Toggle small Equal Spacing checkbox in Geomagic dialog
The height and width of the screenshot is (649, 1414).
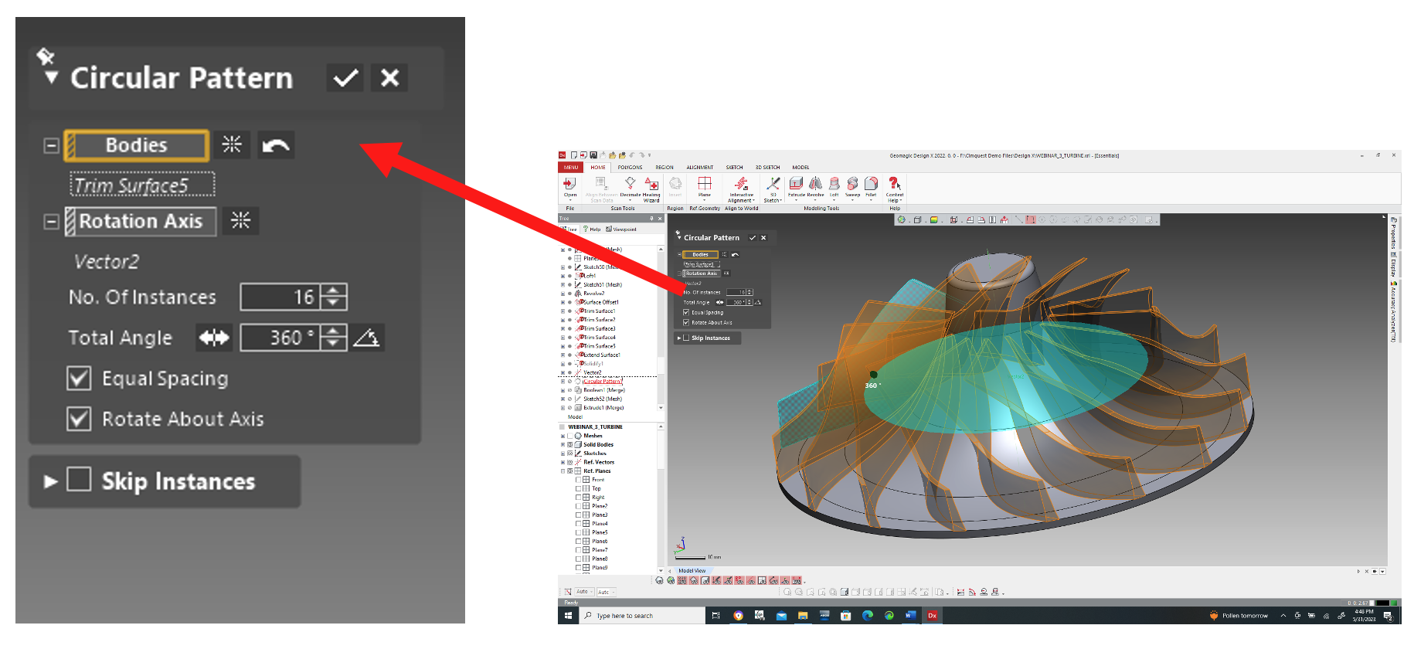click(x=686, y=313)
